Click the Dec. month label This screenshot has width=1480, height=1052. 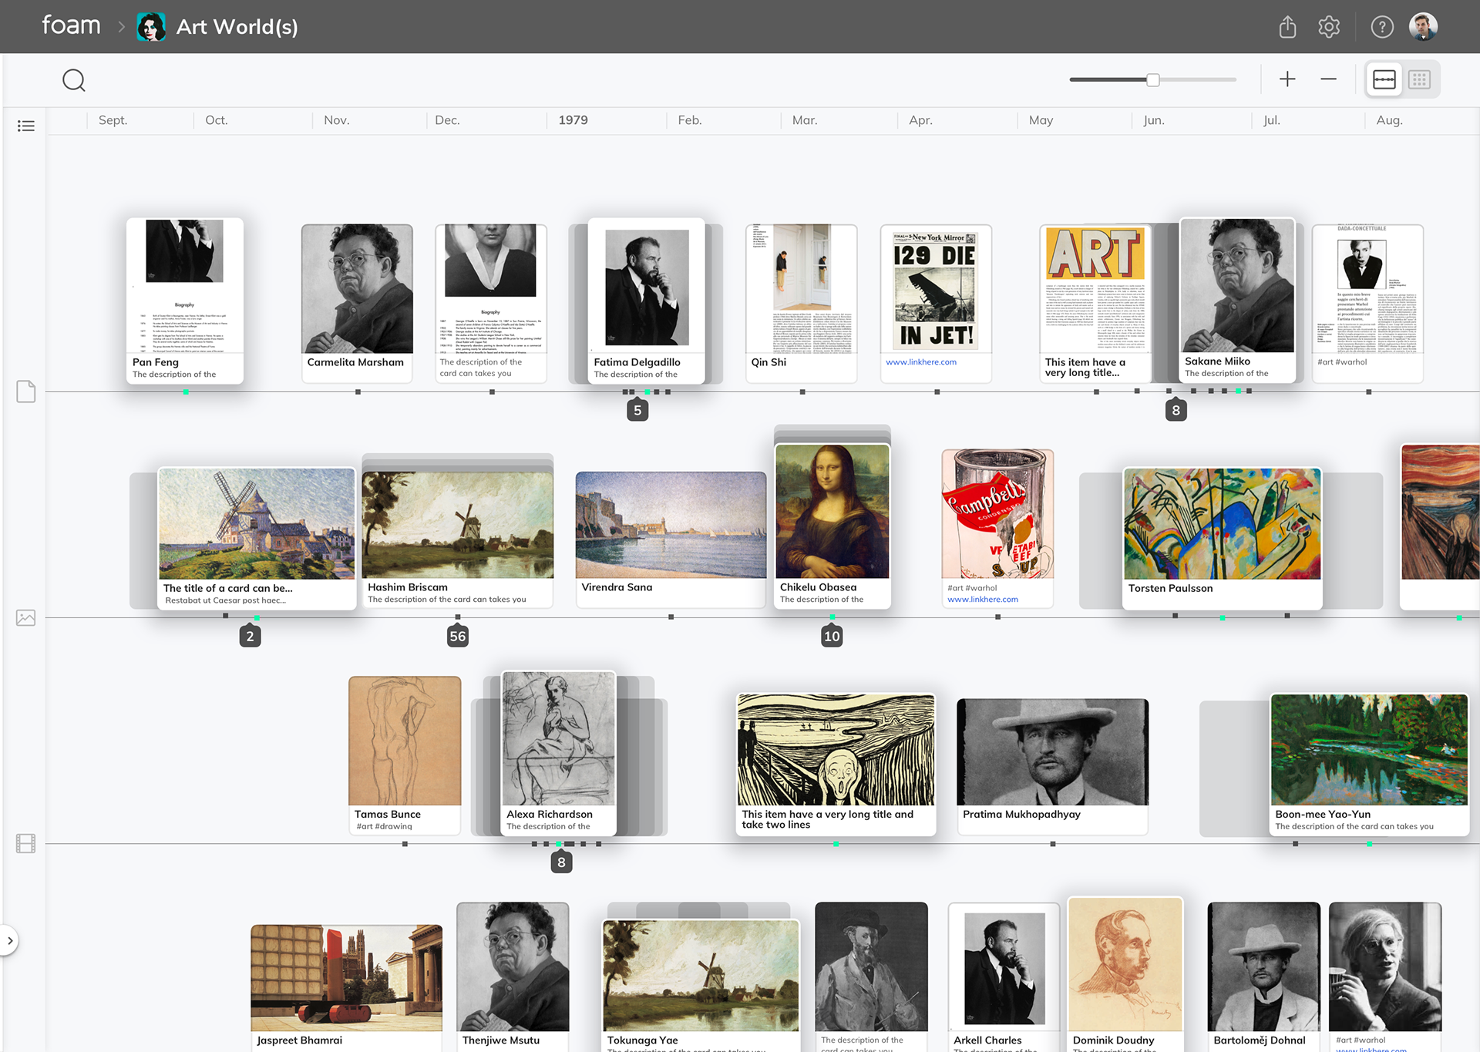[447, 120]
